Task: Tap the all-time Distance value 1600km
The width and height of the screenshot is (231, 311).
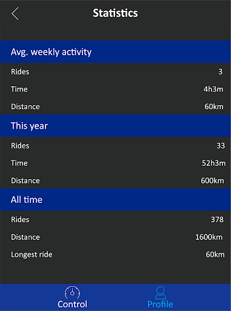Action: (209, 237)
